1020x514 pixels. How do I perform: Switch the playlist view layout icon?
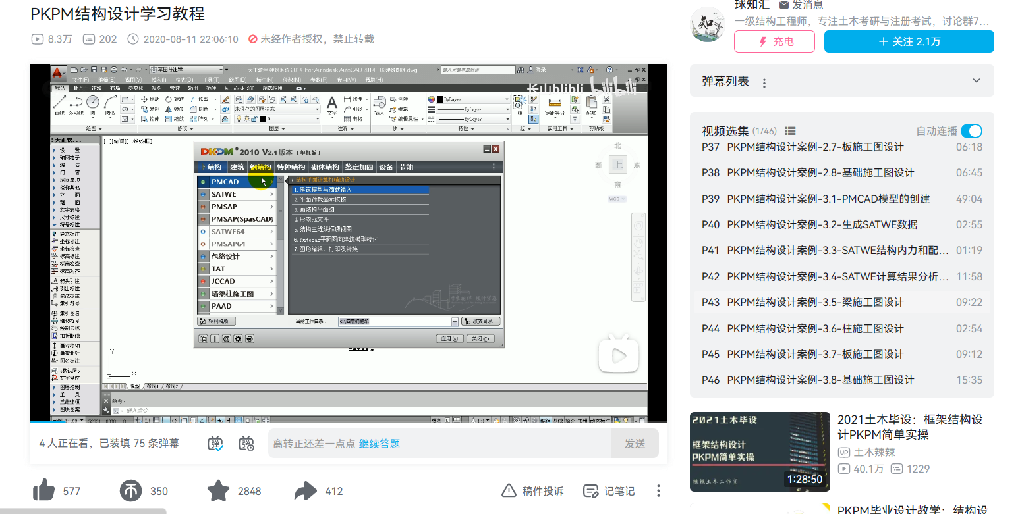click(x=791, y=131)
